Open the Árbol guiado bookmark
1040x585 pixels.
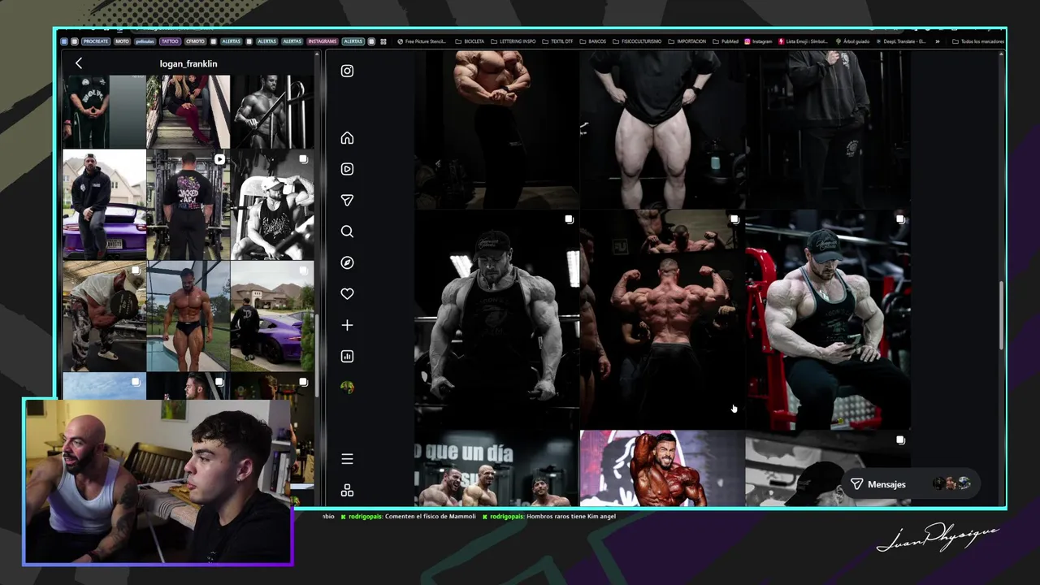852,41
